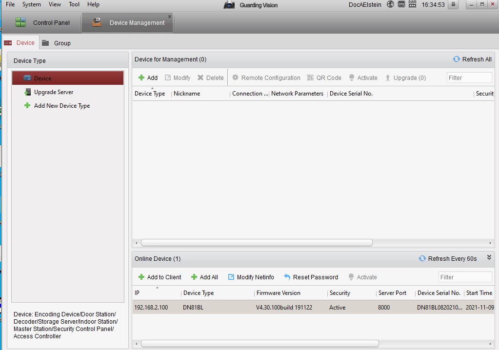Click the CPU usage icon

coord(401,4)
